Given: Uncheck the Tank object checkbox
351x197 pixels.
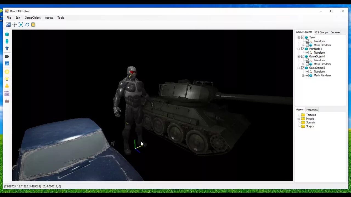Looking at the screenshot, I should (x=303, y=37).
